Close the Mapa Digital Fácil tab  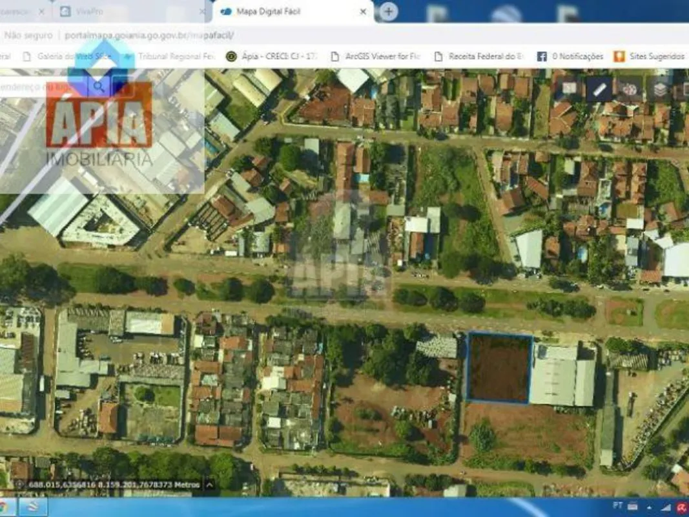363,12
